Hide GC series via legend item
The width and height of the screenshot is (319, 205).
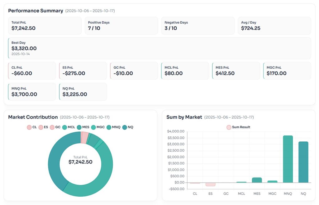[x=55, y=127]
